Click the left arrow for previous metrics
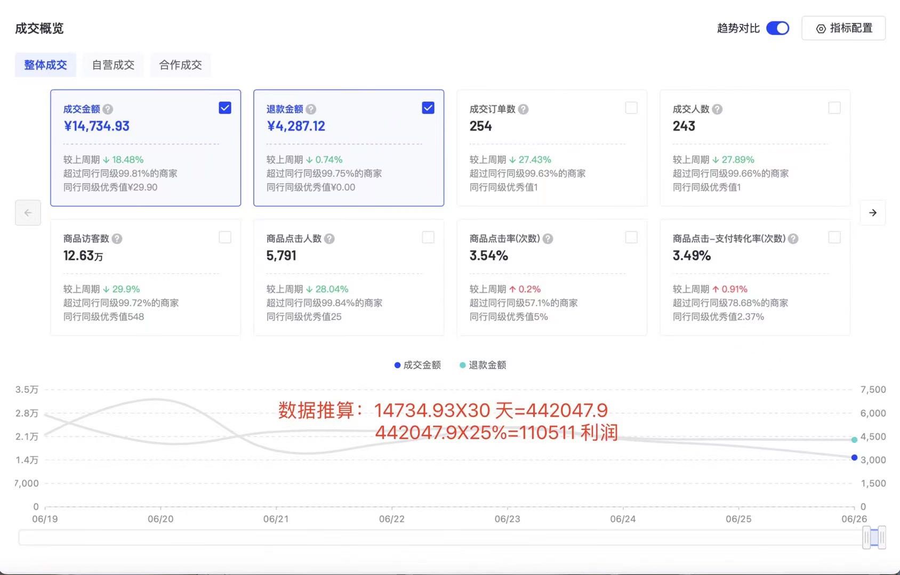900x575 pixels. (28, 213)
